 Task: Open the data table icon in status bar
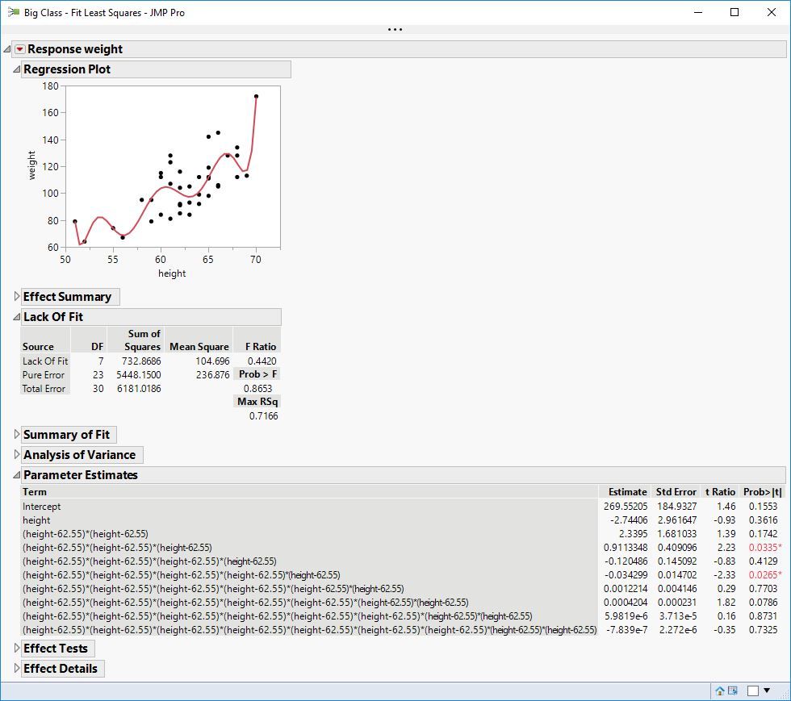point(733,691)
